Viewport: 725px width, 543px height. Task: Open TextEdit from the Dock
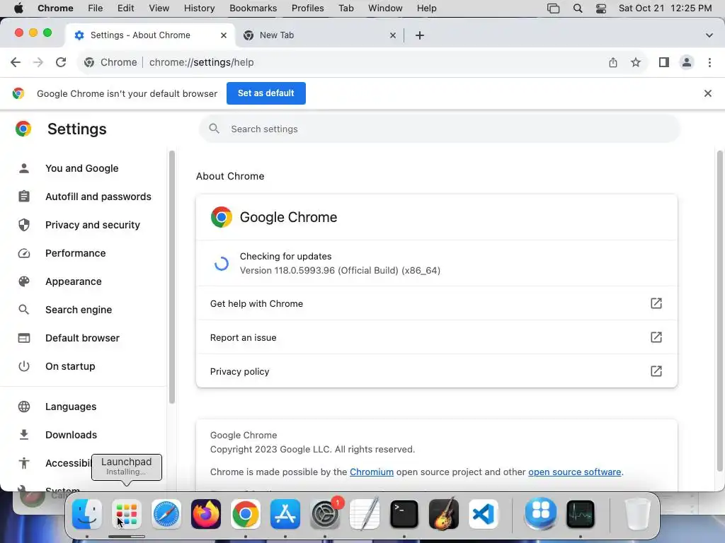coord(365,514)
